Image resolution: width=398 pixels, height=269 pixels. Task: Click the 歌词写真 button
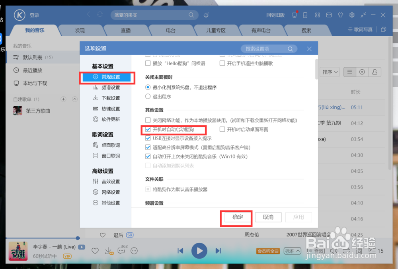[360, 29]
